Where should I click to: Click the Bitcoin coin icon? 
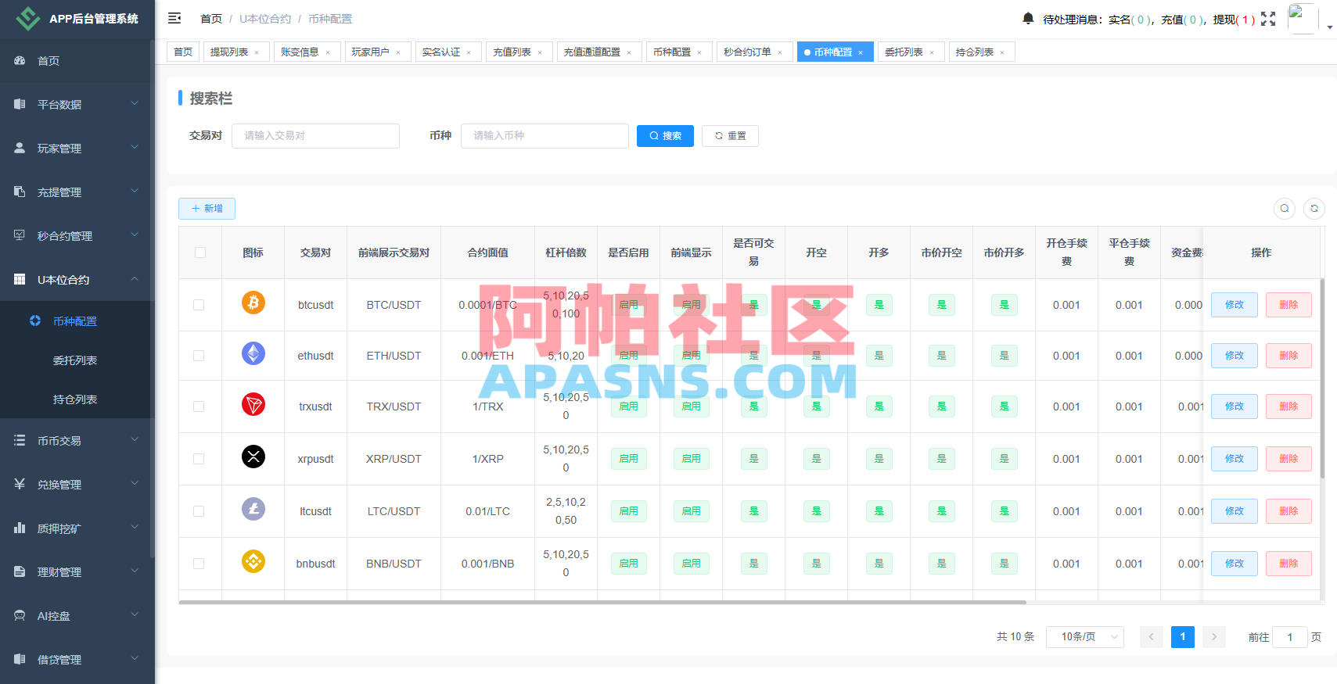[x=253, y=303]
